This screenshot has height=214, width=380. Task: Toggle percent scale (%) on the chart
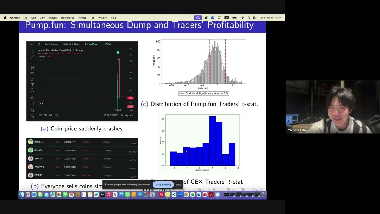point(122,115)
